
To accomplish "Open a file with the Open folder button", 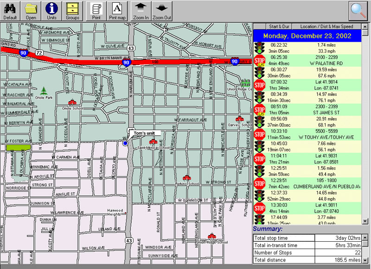I will click(x=31, y=11).
